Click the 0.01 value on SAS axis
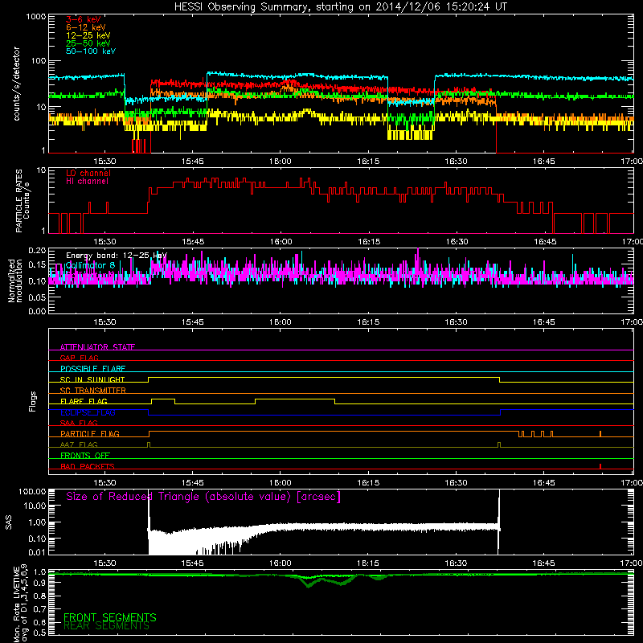The width and height of the screenshot is (643, 643). click(37, 552)
